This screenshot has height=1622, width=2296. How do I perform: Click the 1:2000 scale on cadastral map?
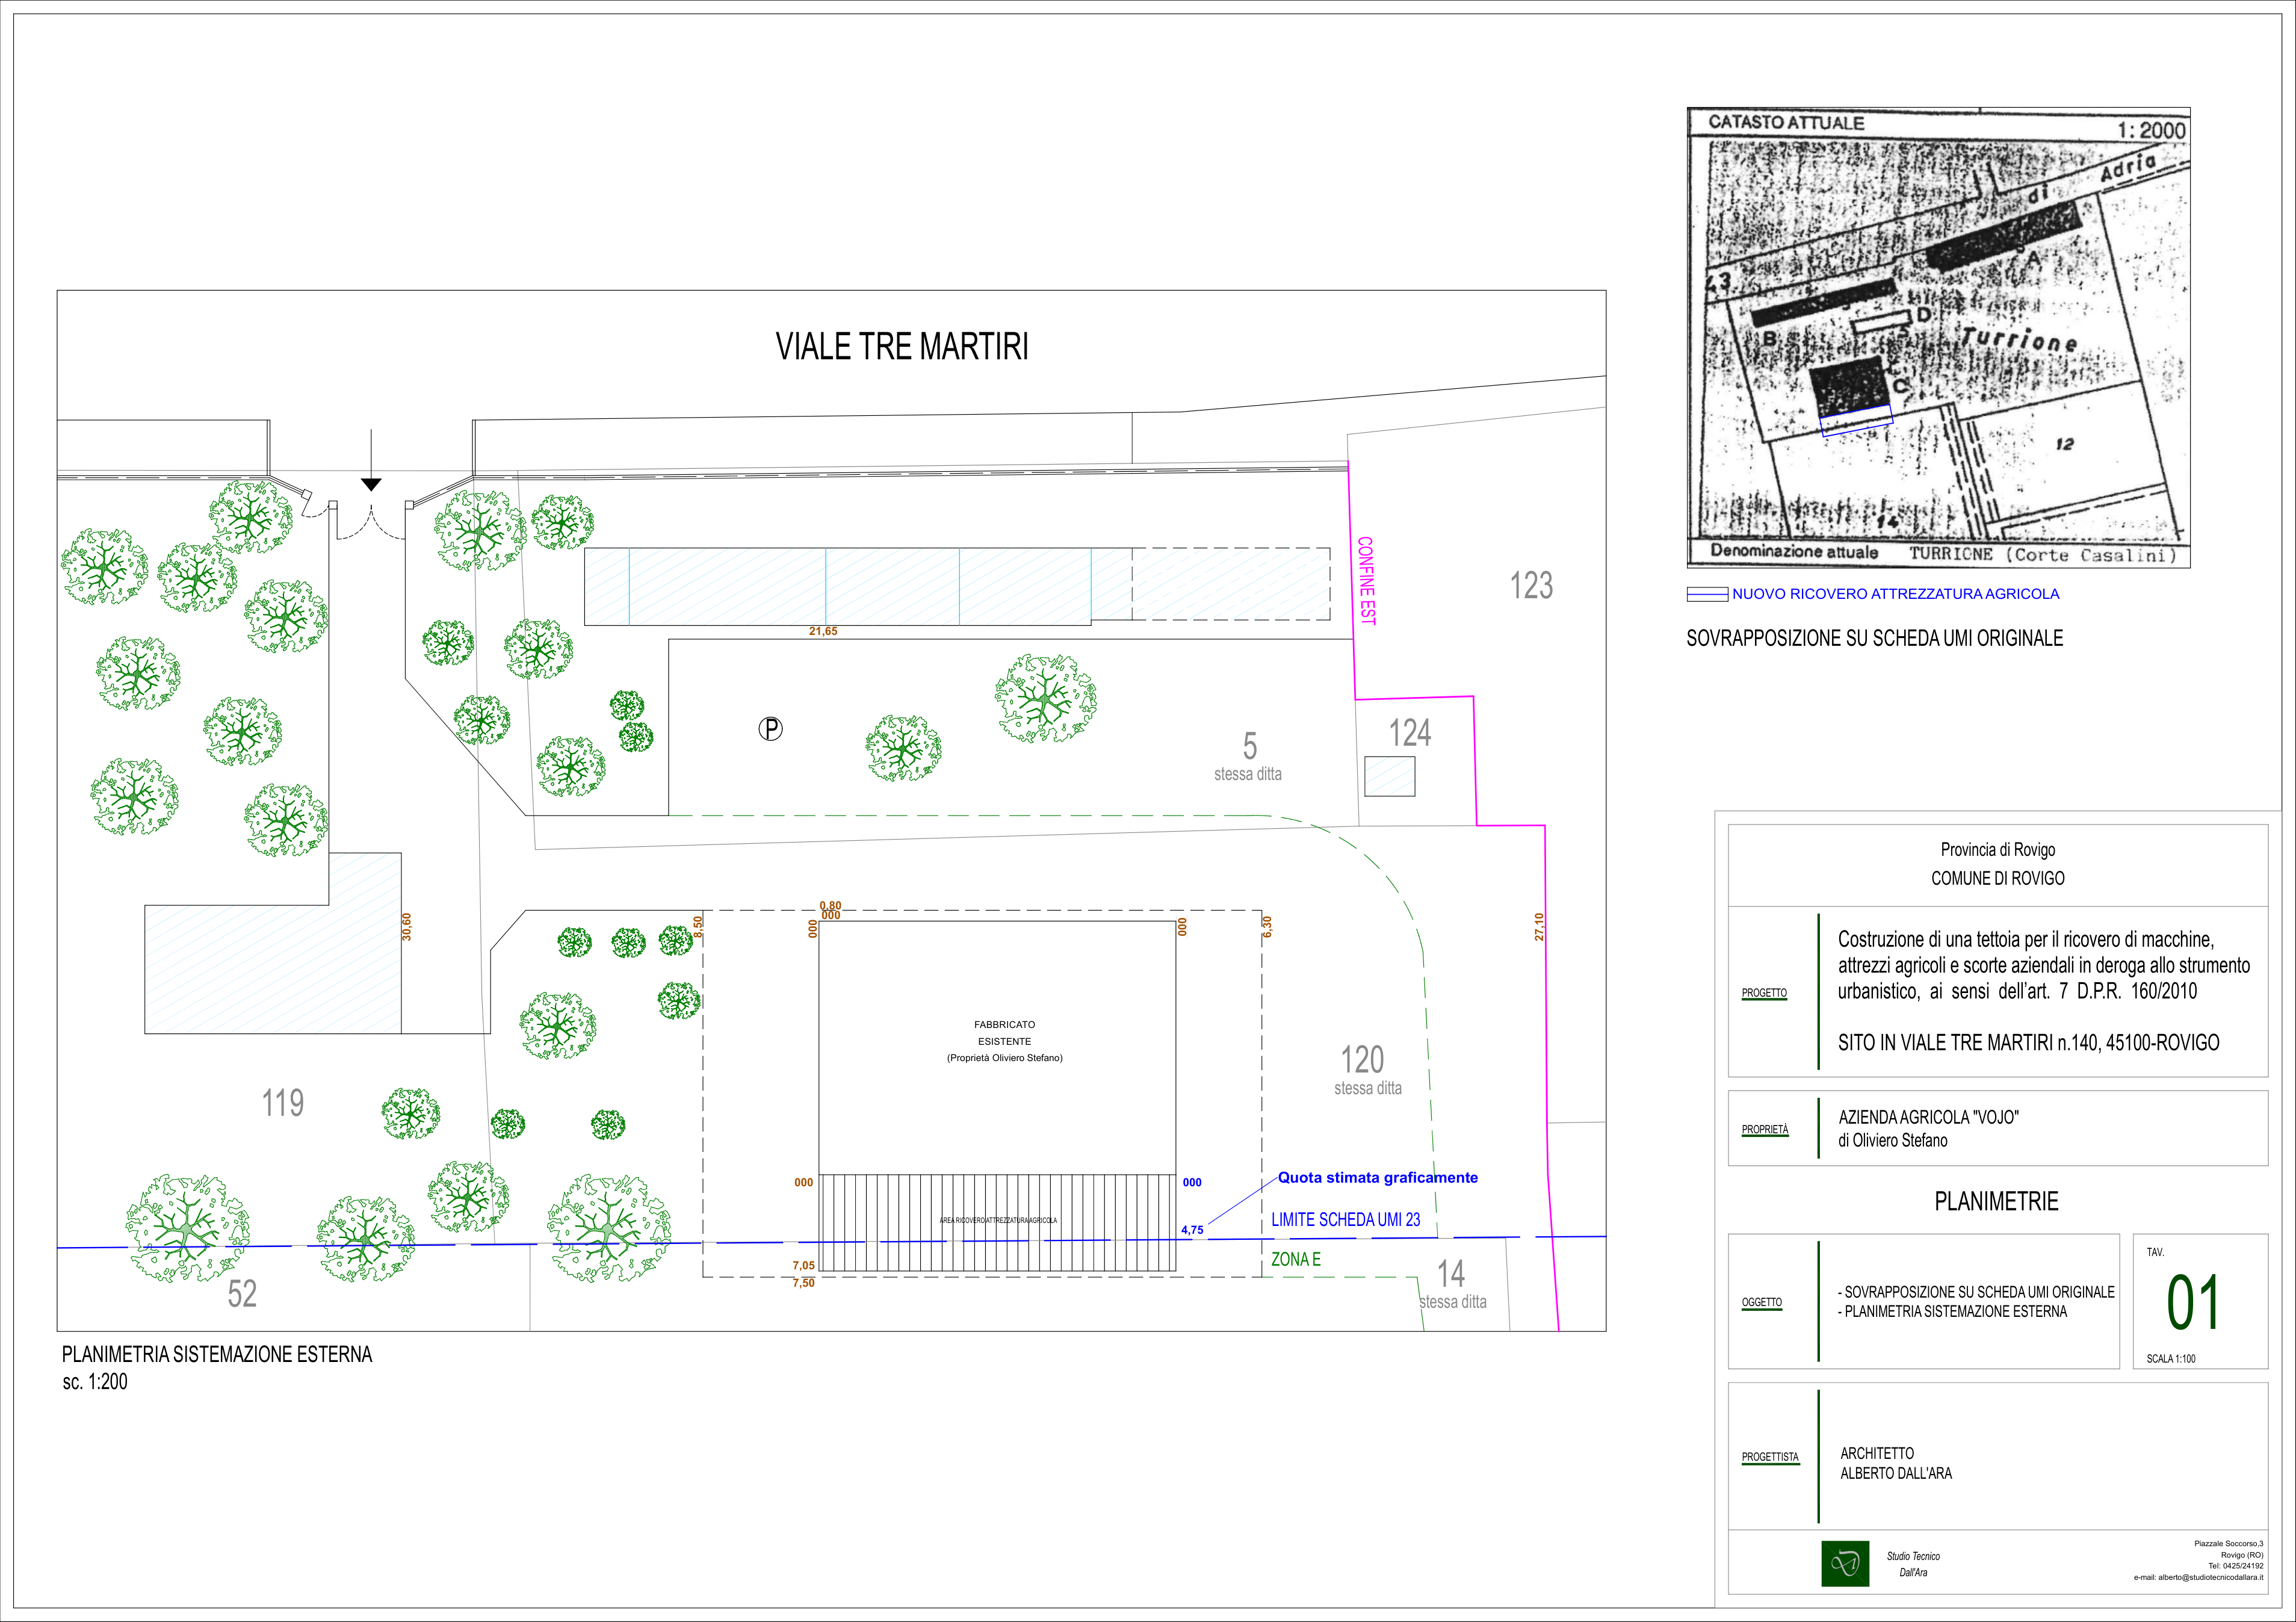[x=2152, y=130]
